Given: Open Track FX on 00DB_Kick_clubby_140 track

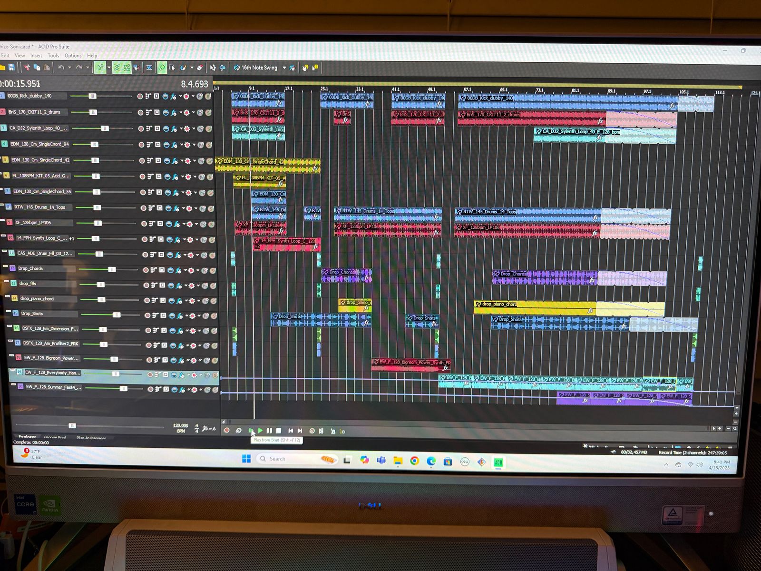Looking at the screenshot, I should [x=174, y=97].
